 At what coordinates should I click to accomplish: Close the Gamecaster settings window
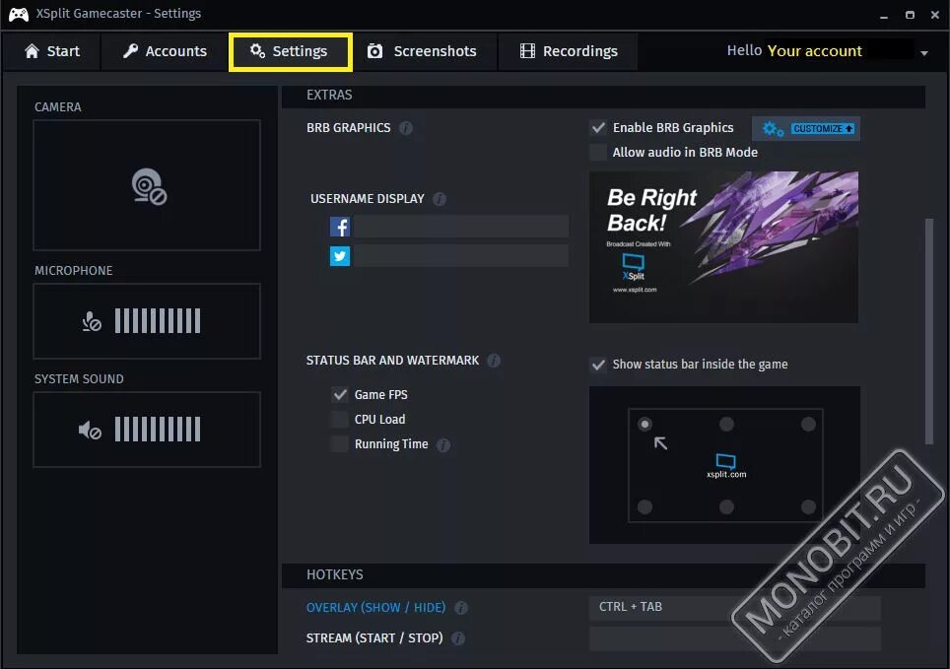(935, 15)
